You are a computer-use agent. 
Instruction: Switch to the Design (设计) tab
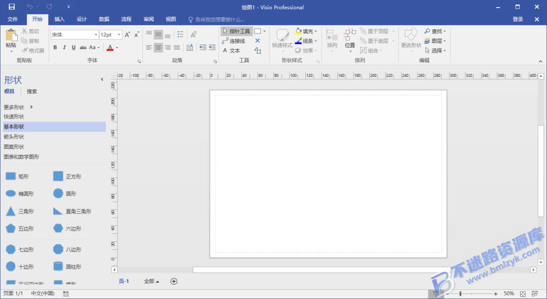click(x=82, y=19)
